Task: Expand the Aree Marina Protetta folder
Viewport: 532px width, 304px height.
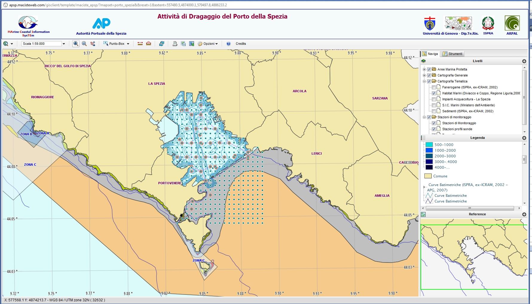Action: click(x=424, y=70)
